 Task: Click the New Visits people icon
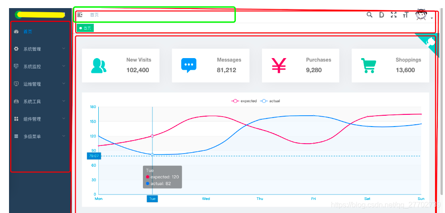point(99,65)
